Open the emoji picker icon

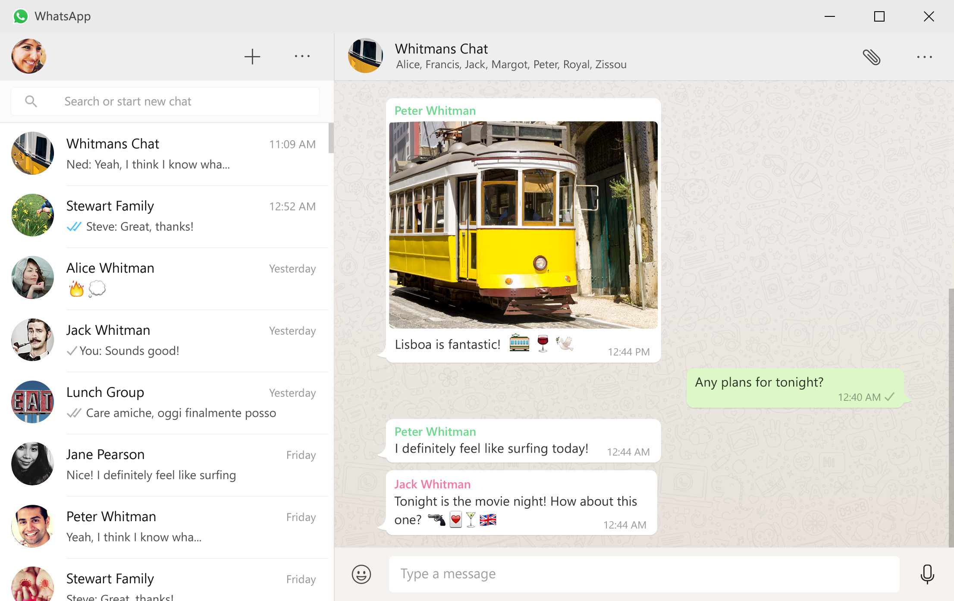click(361, 573)
